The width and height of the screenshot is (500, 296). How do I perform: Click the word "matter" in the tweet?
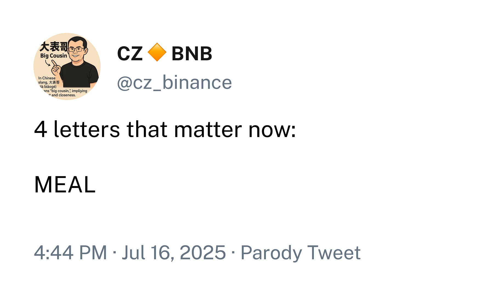pos(208,129)
